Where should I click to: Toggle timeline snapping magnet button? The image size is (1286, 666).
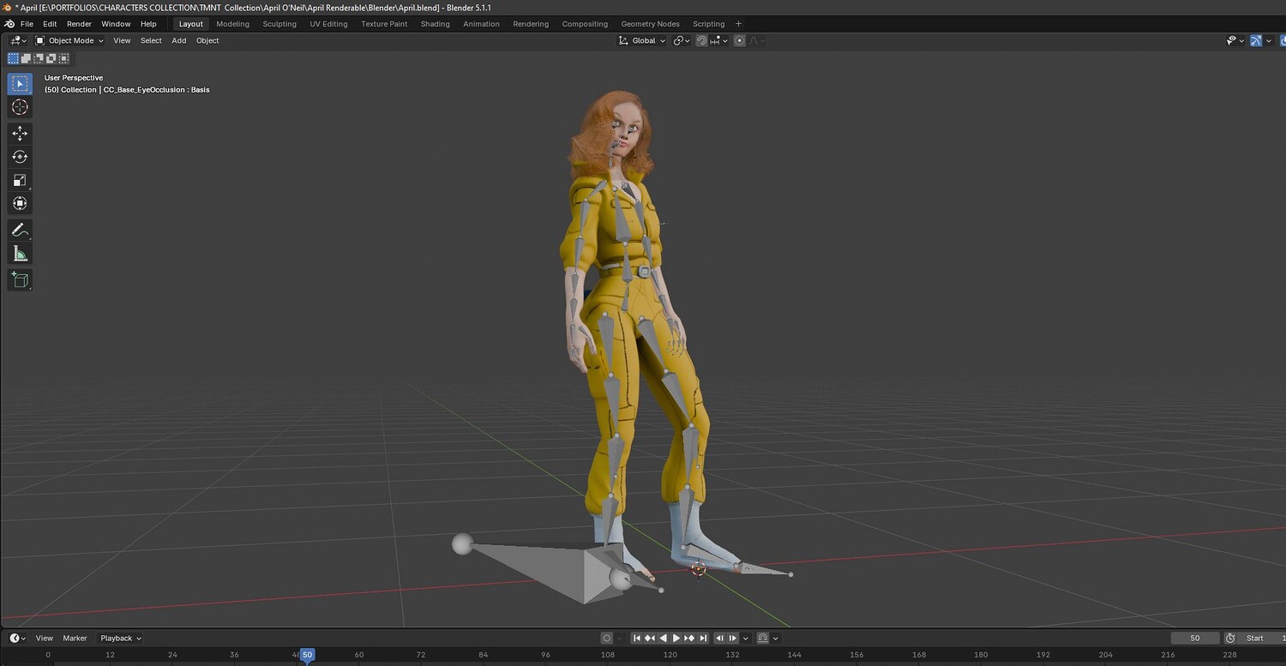(x=764, y=639)
